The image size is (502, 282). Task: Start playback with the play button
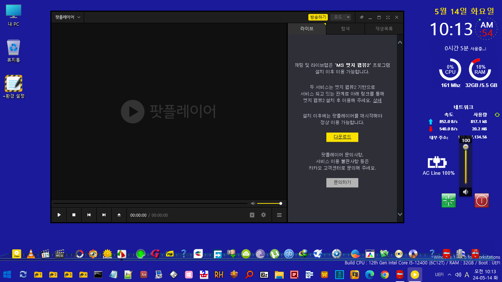coord(59,215)
